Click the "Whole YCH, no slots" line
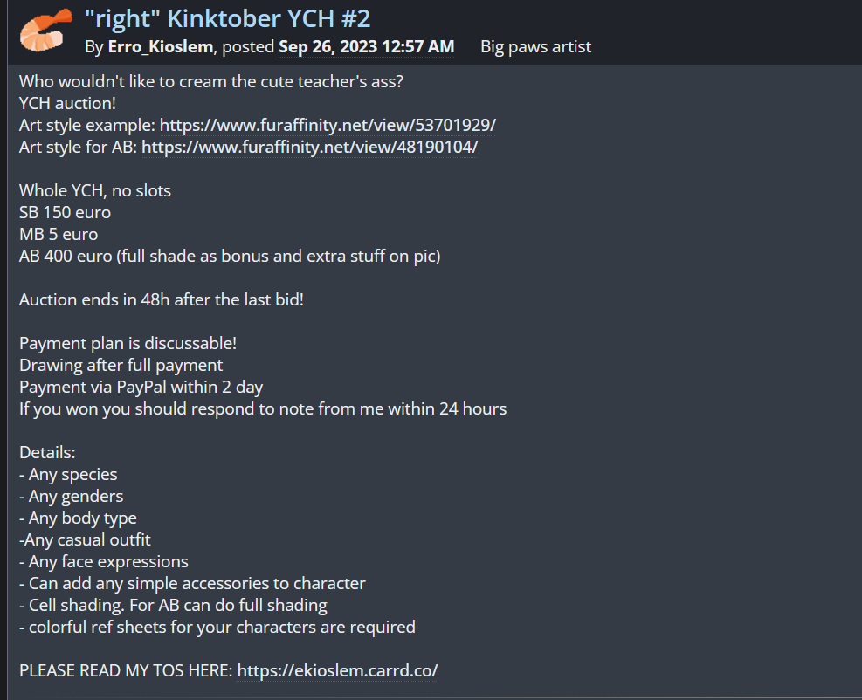 point(95,190)
